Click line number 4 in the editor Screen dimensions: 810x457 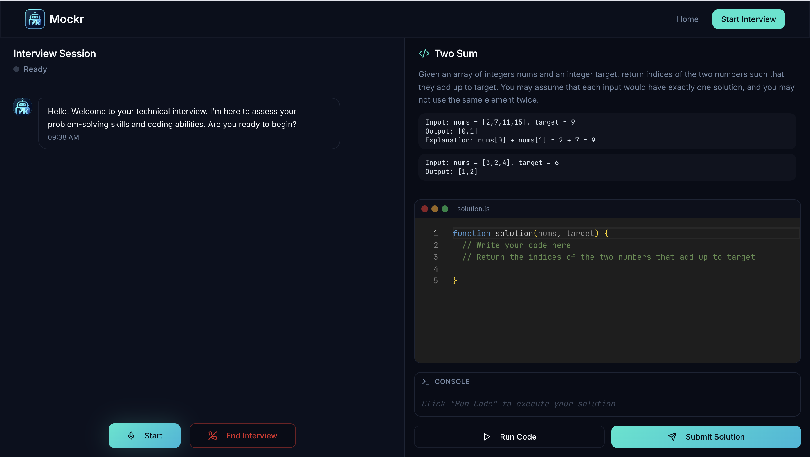pyautogui.click(x=435, y=269)
